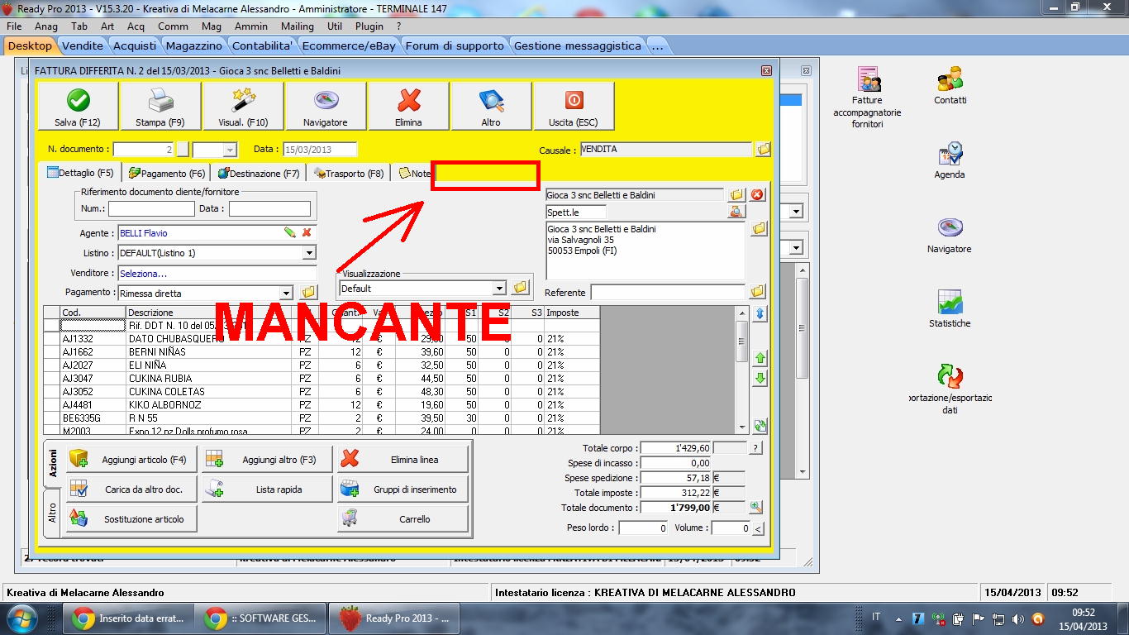Move row down with green down arrow
This screenshot has height=635, width=1129.
760,378
